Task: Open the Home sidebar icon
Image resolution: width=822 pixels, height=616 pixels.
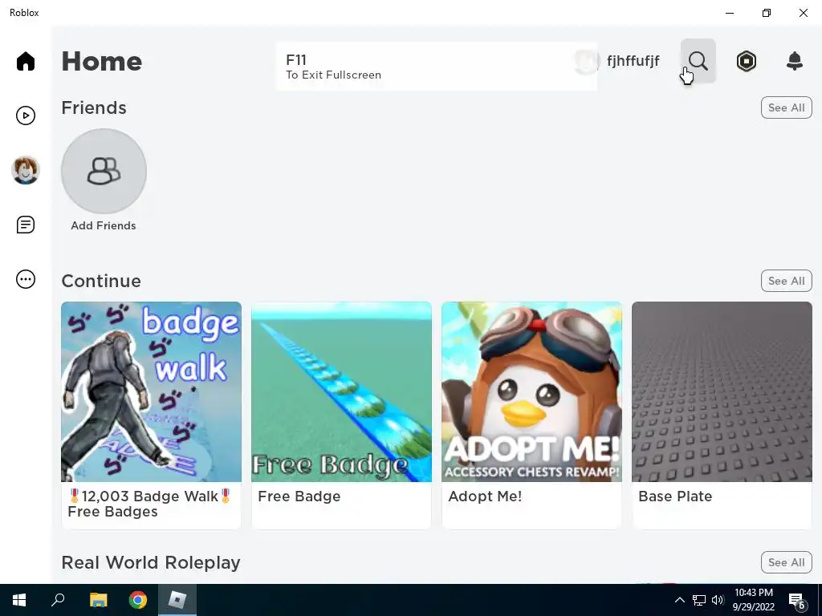Action: 25,61
